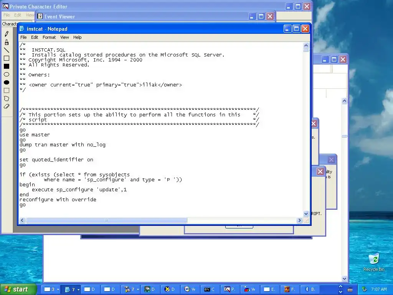Image resolution: width=393 pixels, height=295 pixels.
Task: Open the Format menu in Notepad
Action: 49,37
